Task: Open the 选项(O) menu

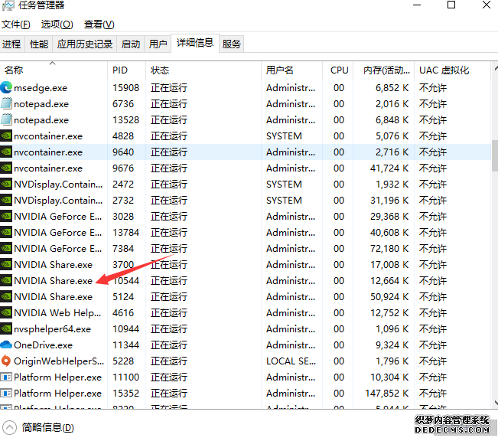Action: [x=57, y=24]
